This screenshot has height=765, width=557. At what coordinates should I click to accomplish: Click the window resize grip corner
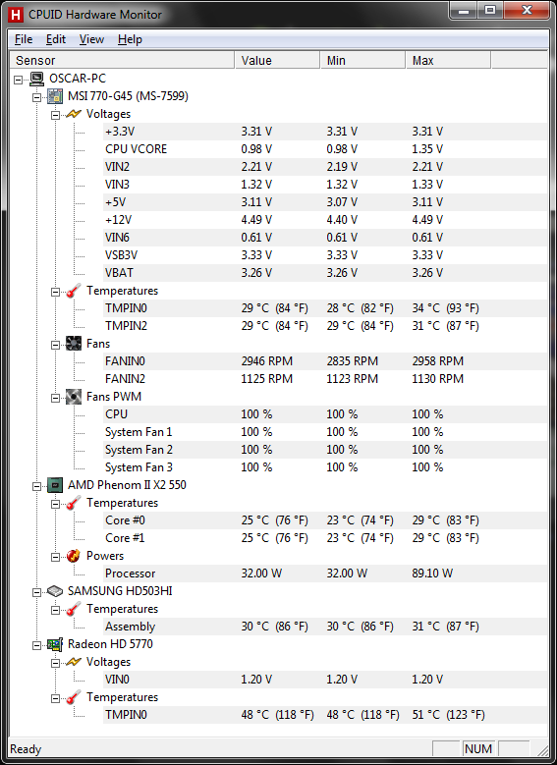(x=541, y=750)
